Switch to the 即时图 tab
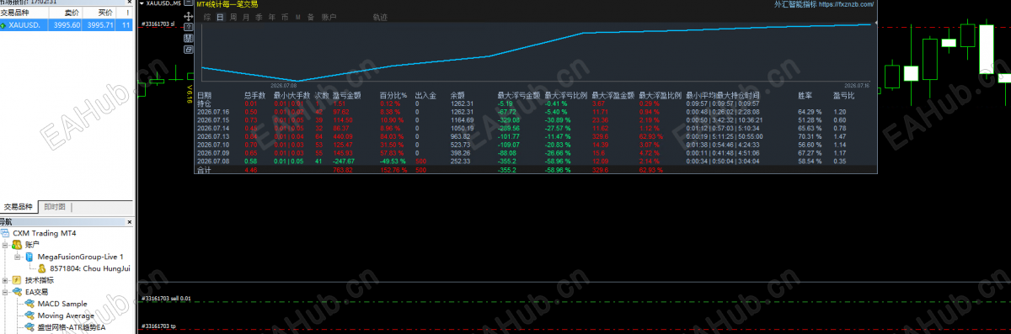 (56, 206)
